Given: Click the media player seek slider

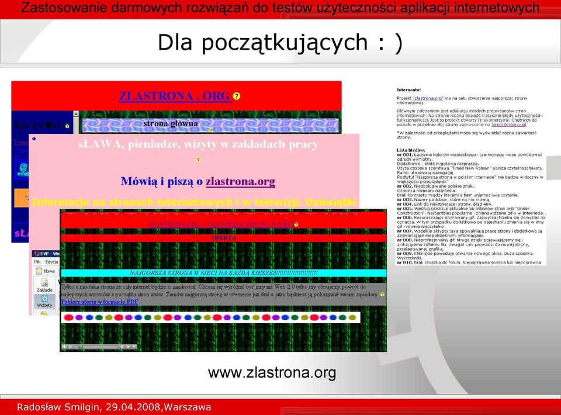Looking at the screenshot, I should pyautogui.click(x=96, y=347).
